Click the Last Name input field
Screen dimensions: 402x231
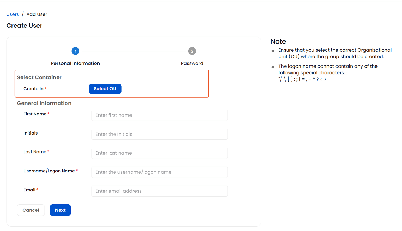click(159, 153)
